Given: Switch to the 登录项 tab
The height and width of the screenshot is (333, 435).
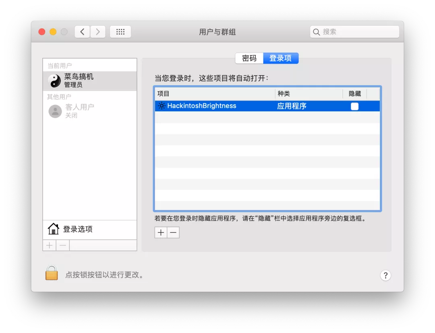Looking at the screenshot, I should click(x=281, y=58).
